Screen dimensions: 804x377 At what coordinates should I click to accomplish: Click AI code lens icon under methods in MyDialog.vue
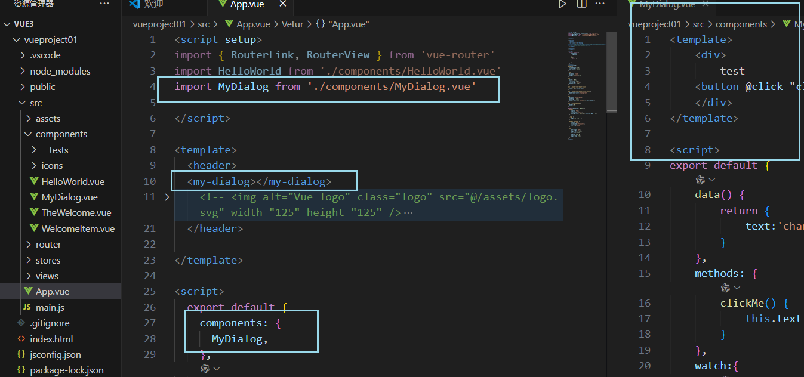(x=725, y=288)
